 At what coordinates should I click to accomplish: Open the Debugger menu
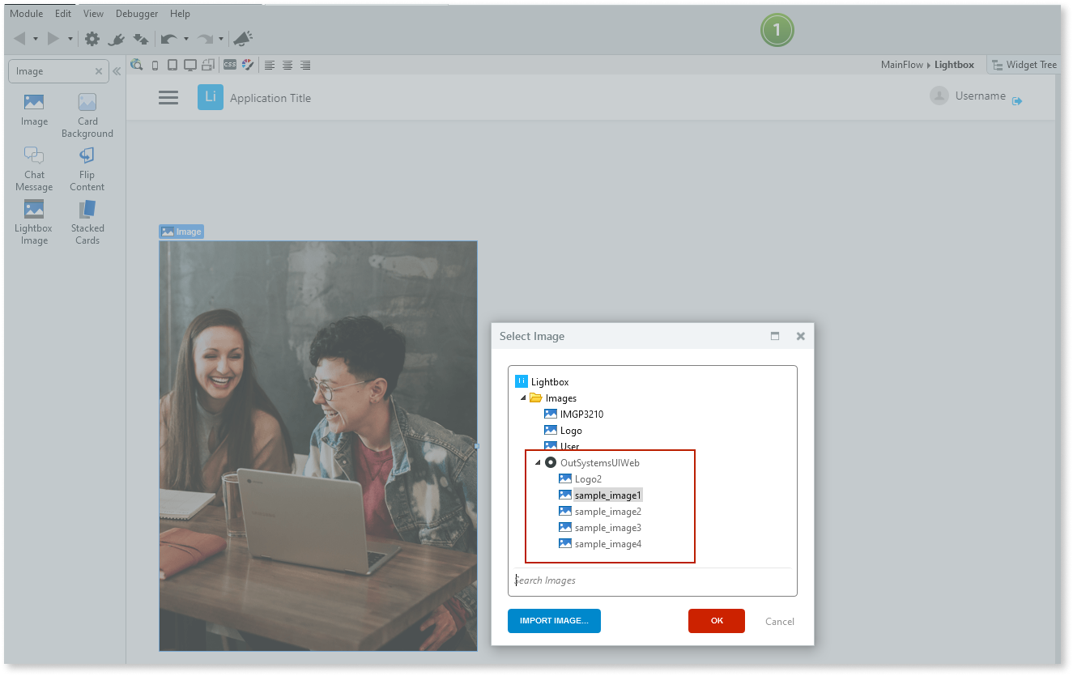[x=136, y=13]
